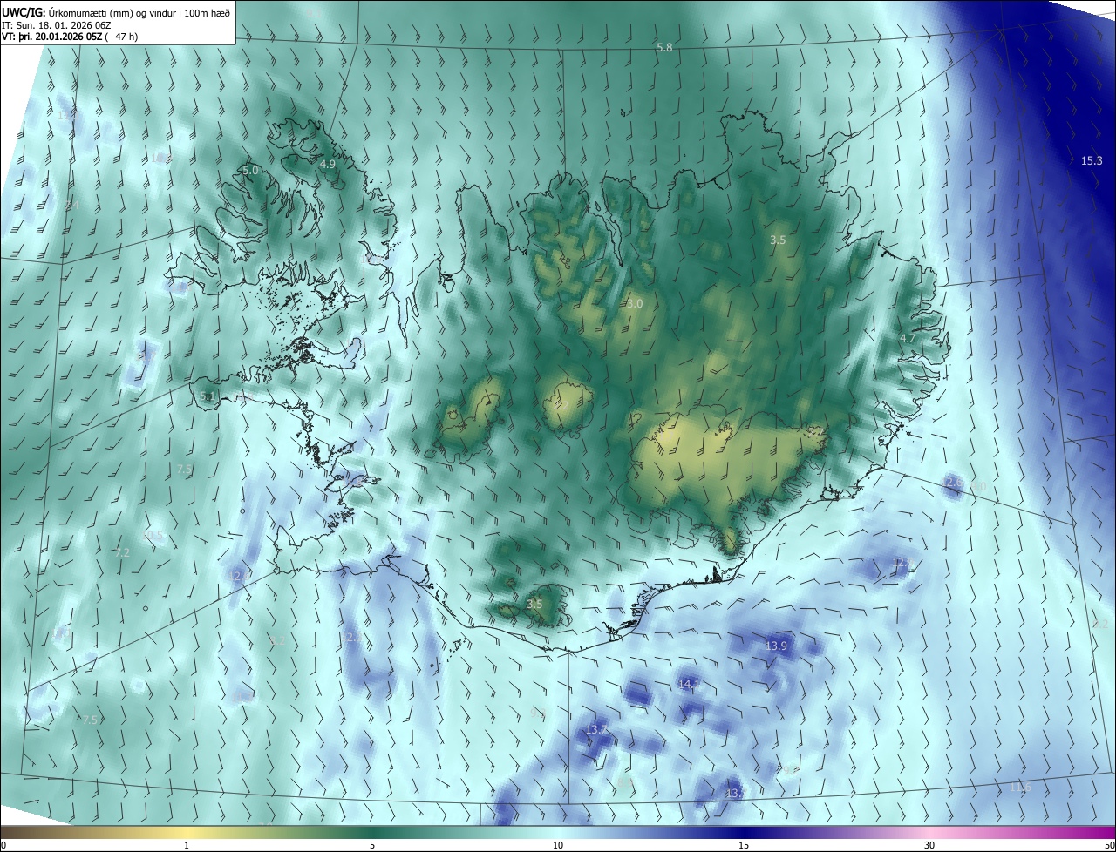Click the 3.0 value in north Iceland

pos(635,304)
